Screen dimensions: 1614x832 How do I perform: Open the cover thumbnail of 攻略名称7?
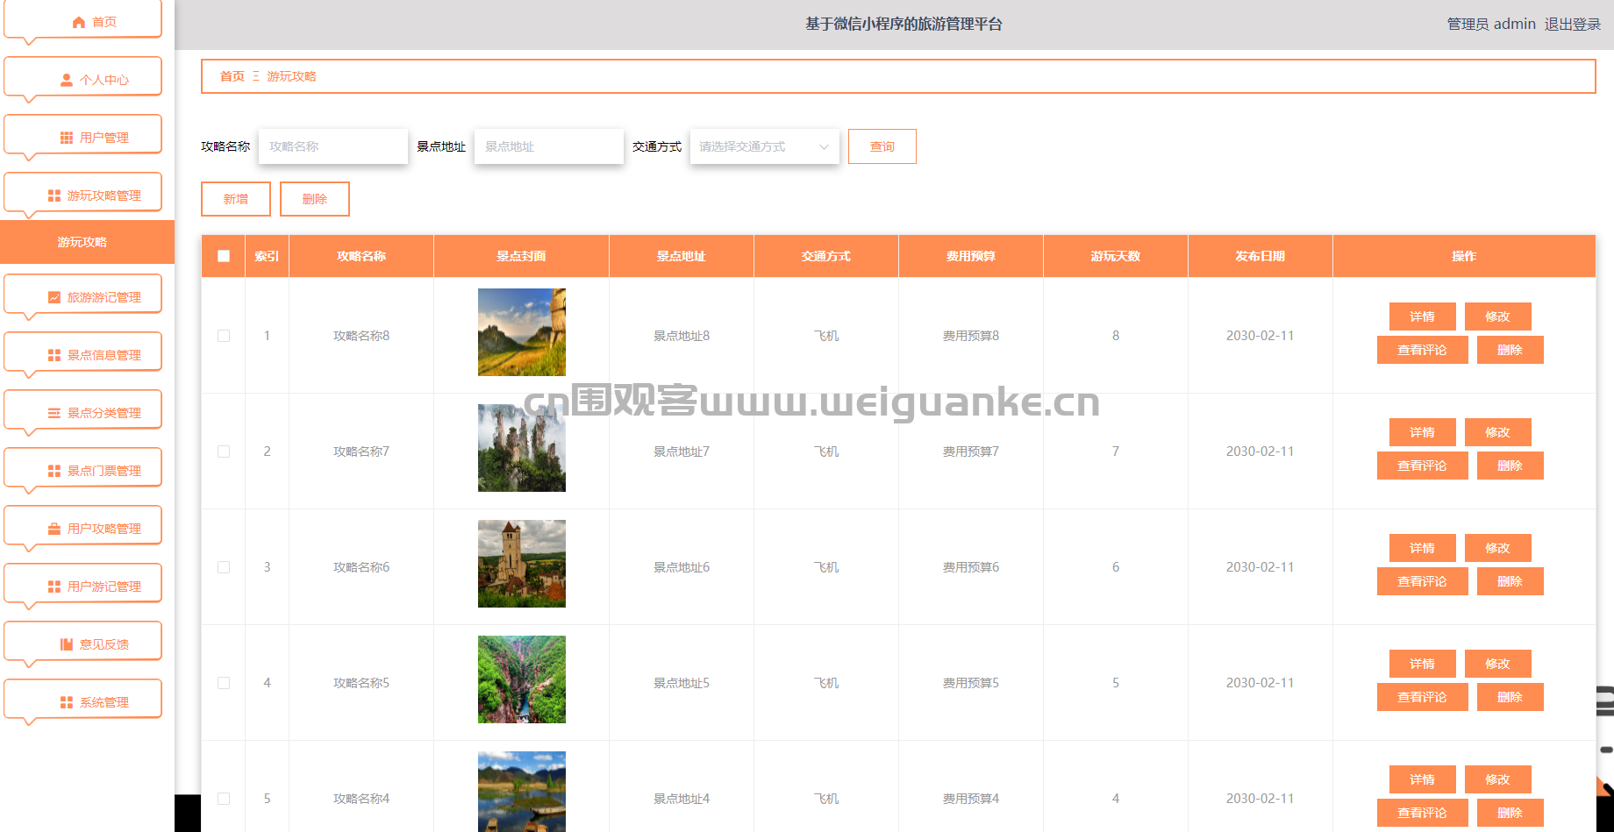coord(521,448)
